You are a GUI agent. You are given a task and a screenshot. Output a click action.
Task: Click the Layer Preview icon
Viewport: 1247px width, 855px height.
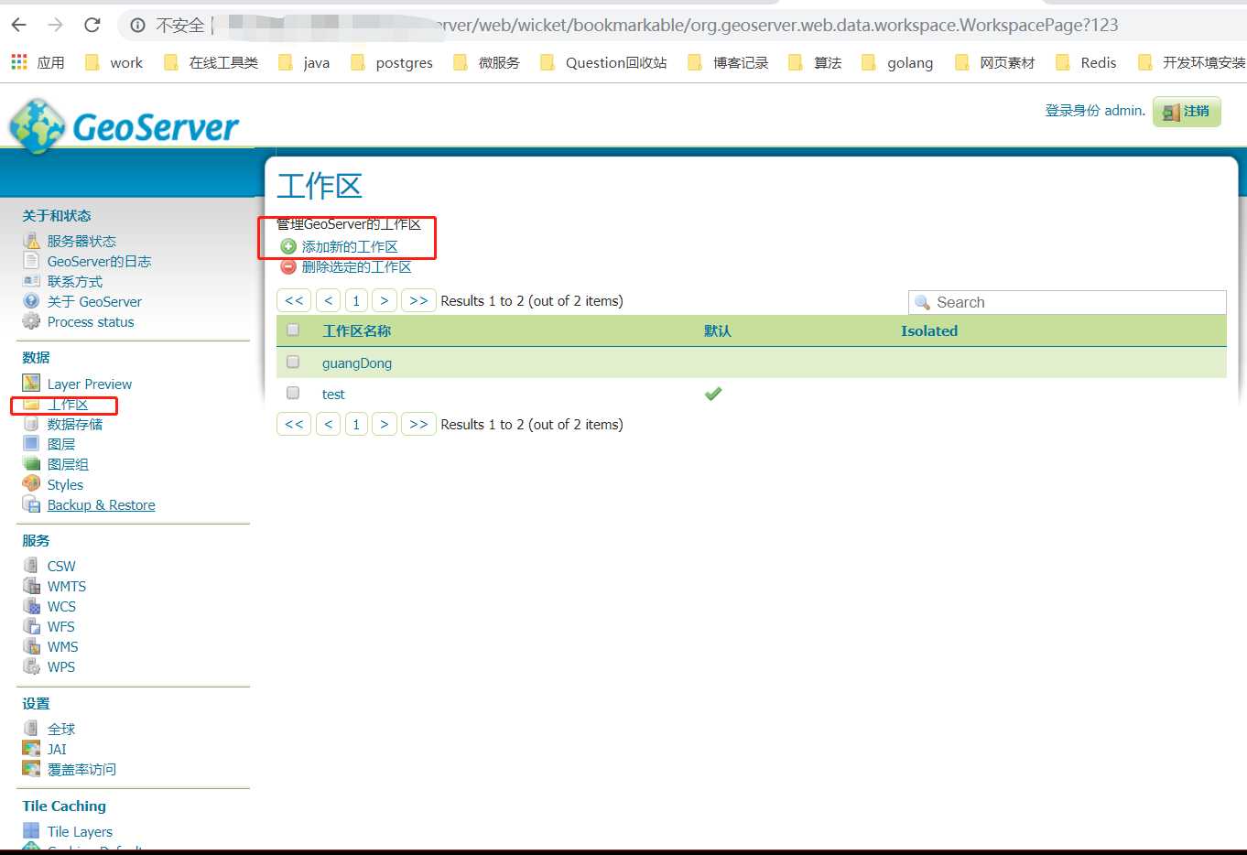point(31,384)
